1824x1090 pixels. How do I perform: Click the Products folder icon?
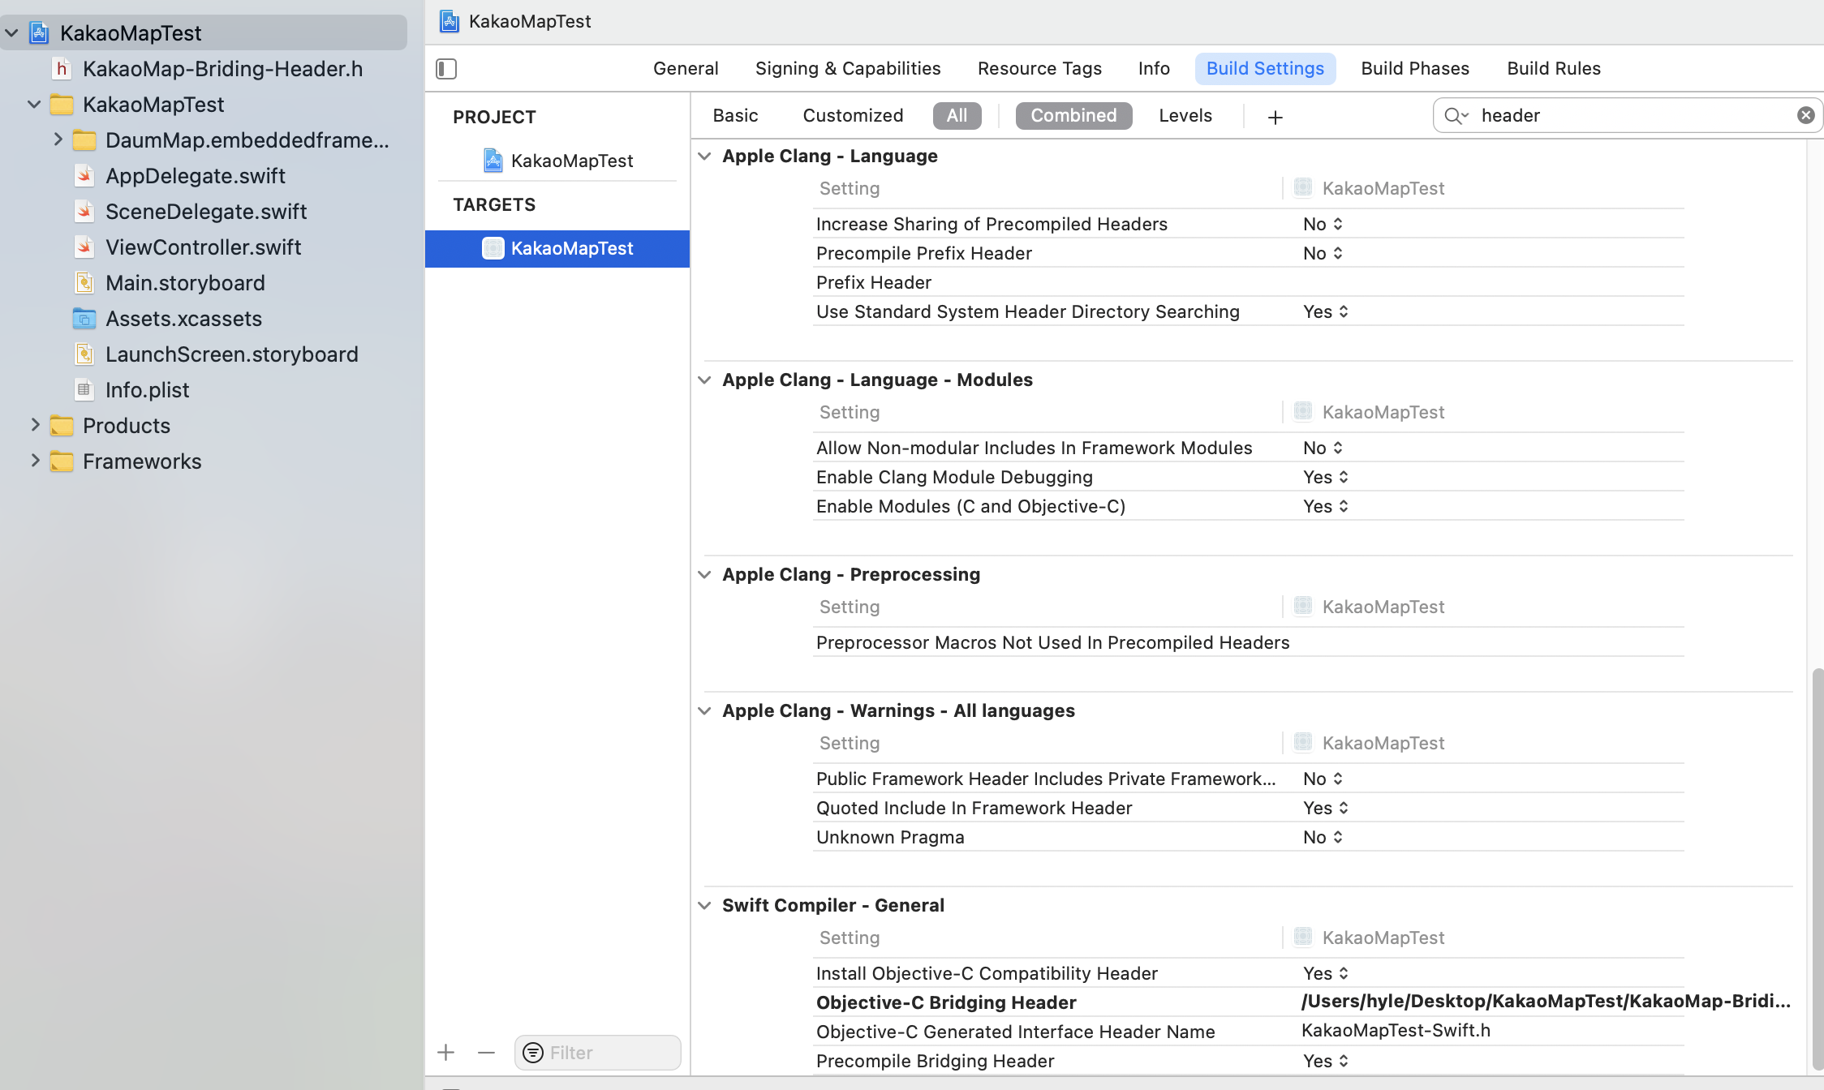62,426
